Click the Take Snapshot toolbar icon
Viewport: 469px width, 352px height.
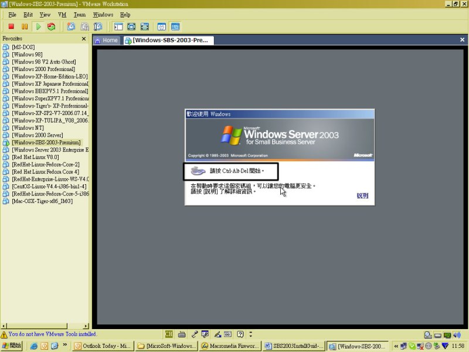tap(71, 26)
